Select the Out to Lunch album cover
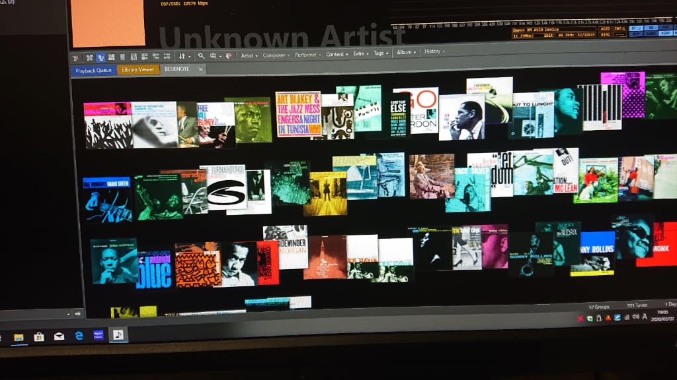Screen dimensions: 677x380 pos(534,115)
